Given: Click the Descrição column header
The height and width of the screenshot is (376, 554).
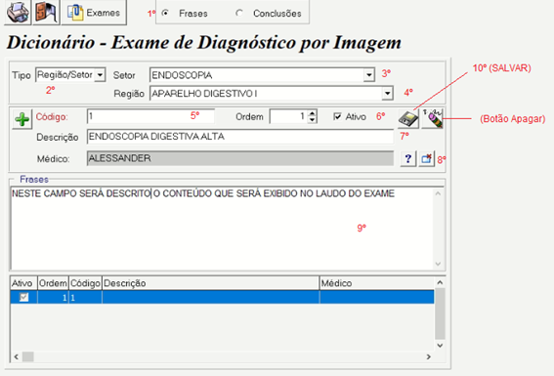Looking at the screenshot, I should [x=211, y=283].
